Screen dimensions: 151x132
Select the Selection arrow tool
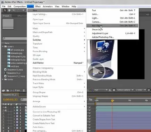coord(5,10)
